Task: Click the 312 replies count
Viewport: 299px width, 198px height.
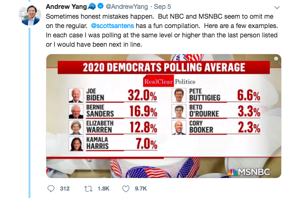Action: click(65, 189)
